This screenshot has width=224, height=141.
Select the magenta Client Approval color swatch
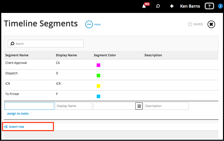(x=98, y=65)
